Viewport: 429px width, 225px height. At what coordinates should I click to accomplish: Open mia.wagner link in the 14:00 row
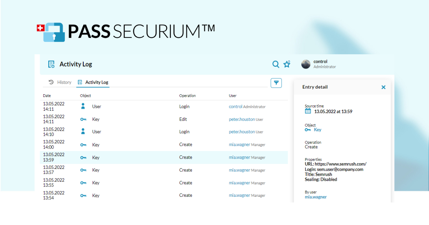(x=240, y=145)
